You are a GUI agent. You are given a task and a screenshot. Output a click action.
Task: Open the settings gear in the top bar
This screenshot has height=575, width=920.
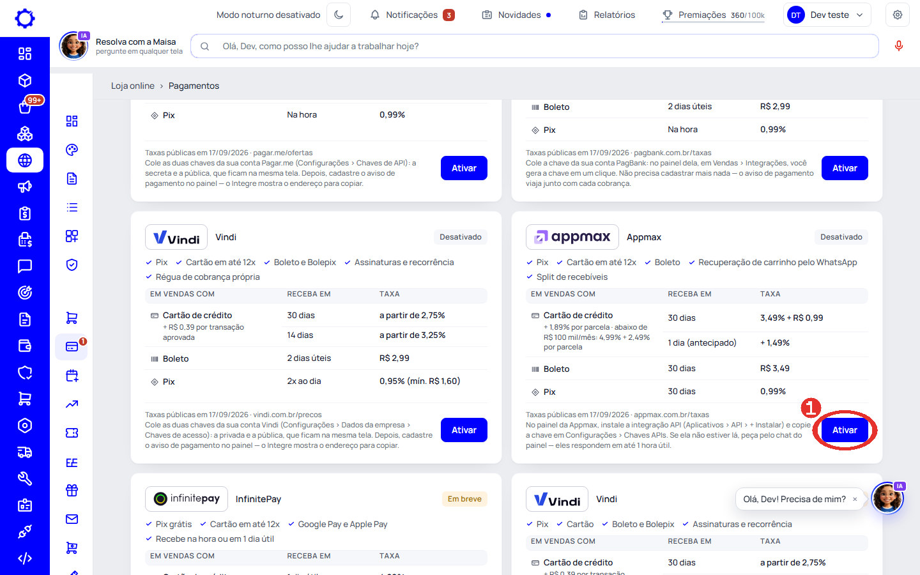[898, 15]
